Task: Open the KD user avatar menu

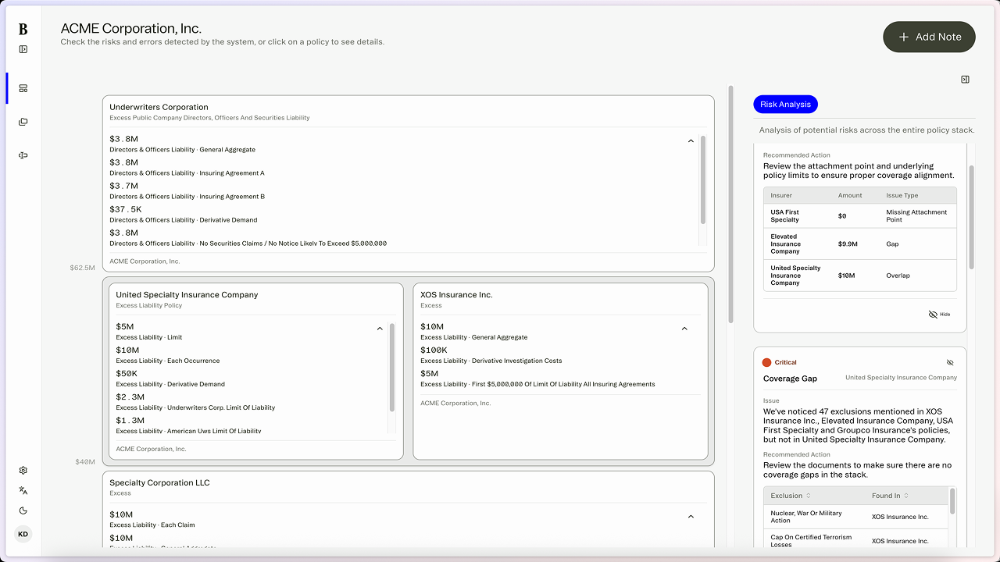Action: pos(23,535)
